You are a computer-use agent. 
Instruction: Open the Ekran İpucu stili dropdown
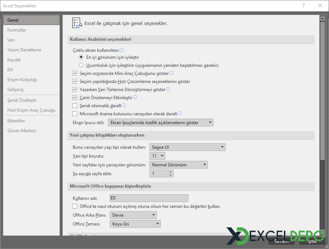click(160, 122)
